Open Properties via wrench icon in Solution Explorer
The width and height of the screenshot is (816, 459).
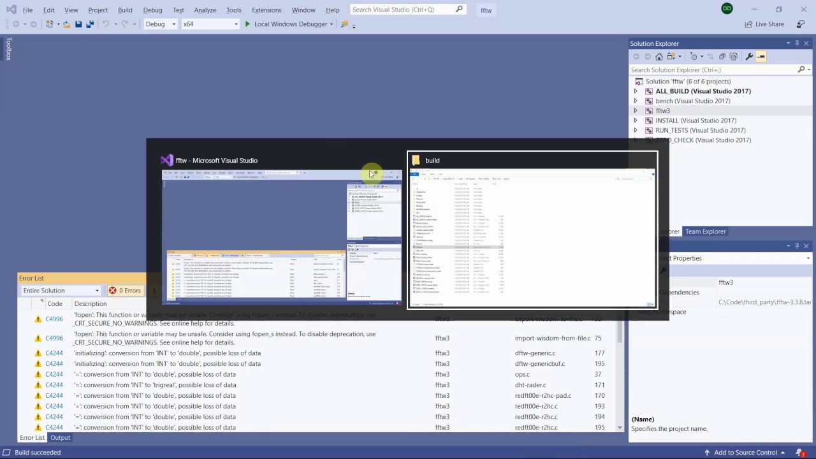pyautogui.click(x=749, y=57)
